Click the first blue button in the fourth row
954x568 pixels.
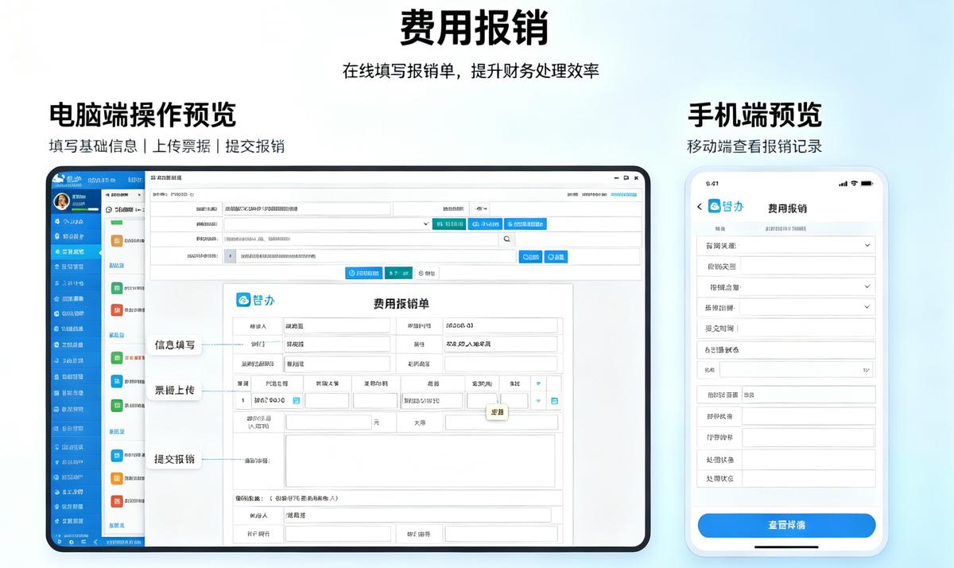pos(530,257)
